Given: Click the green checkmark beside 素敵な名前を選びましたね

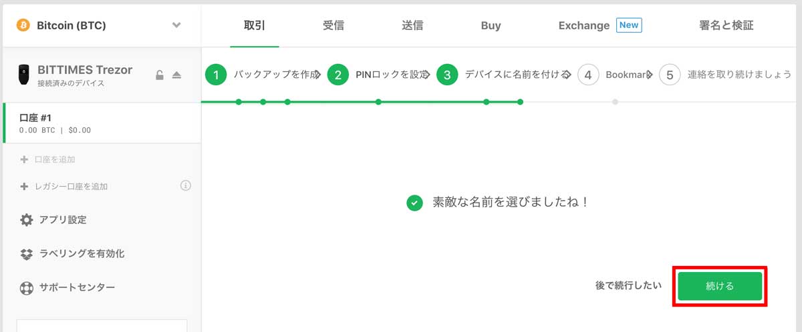Looking at the screenshot, I should pyautogui.click(x=414, y=202).
